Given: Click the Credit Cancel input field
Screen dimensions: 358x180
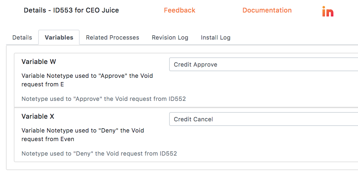Looking at the screenshot, I should point(264,119).
